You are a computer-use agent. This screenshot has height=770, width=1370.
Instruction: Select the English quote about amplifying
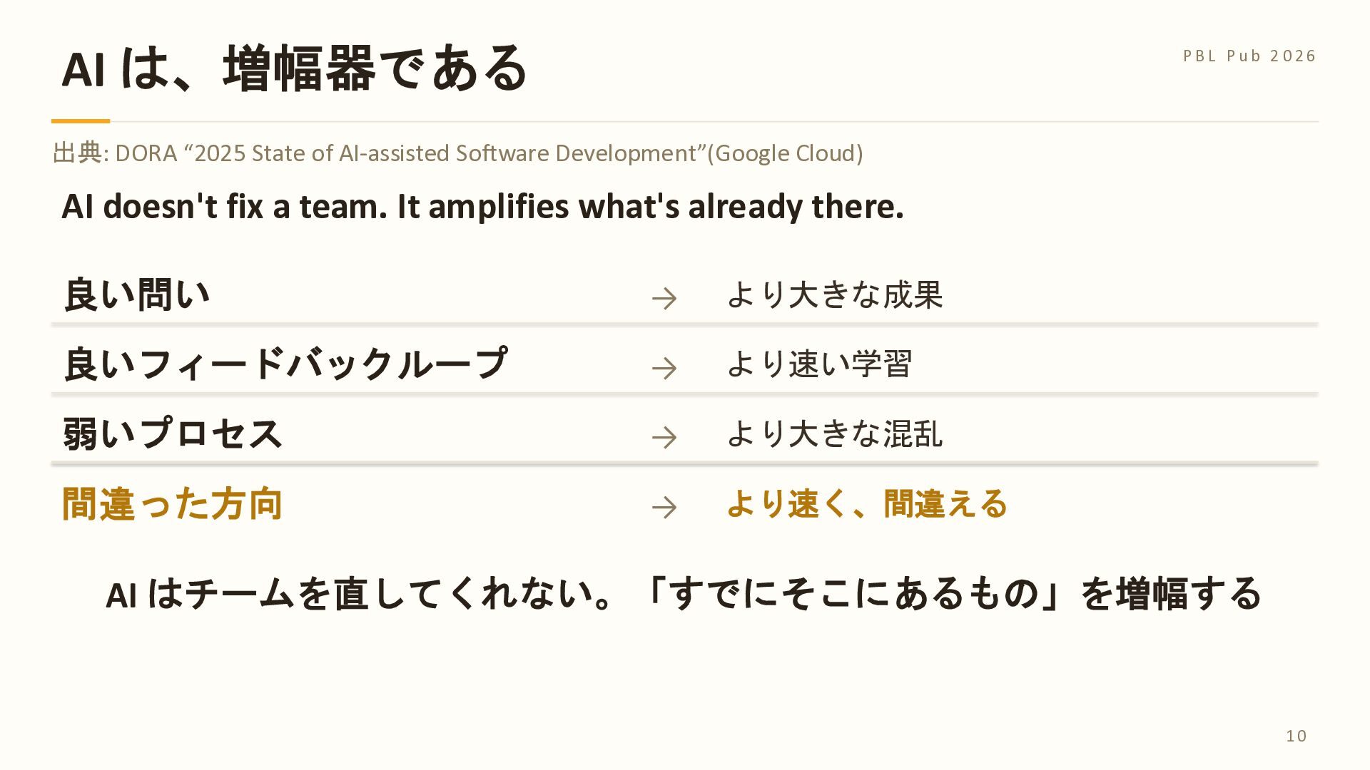[x=482, y=206]
